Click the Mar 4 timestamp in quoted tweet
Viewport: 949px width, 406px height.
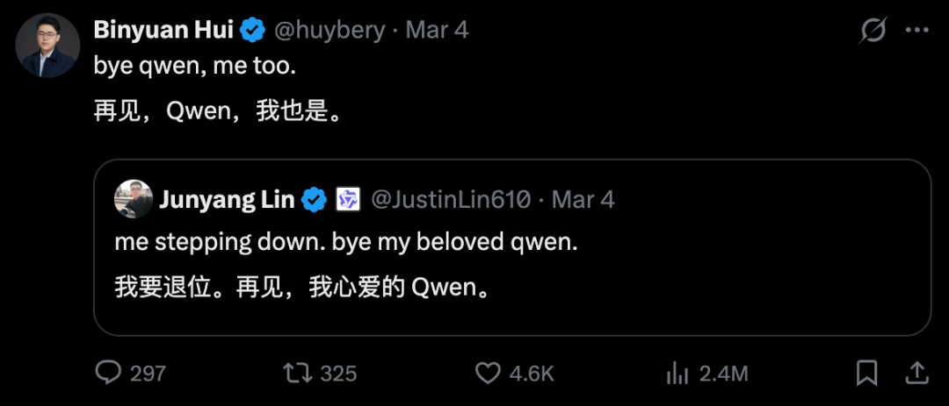pos(583,200)
